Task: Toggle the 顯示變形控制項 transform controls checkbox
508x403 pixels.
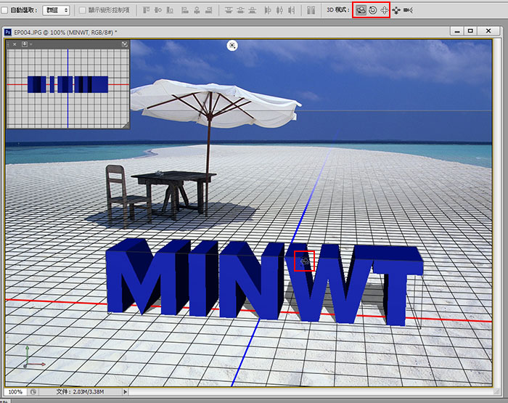Action: coord(82,10)
